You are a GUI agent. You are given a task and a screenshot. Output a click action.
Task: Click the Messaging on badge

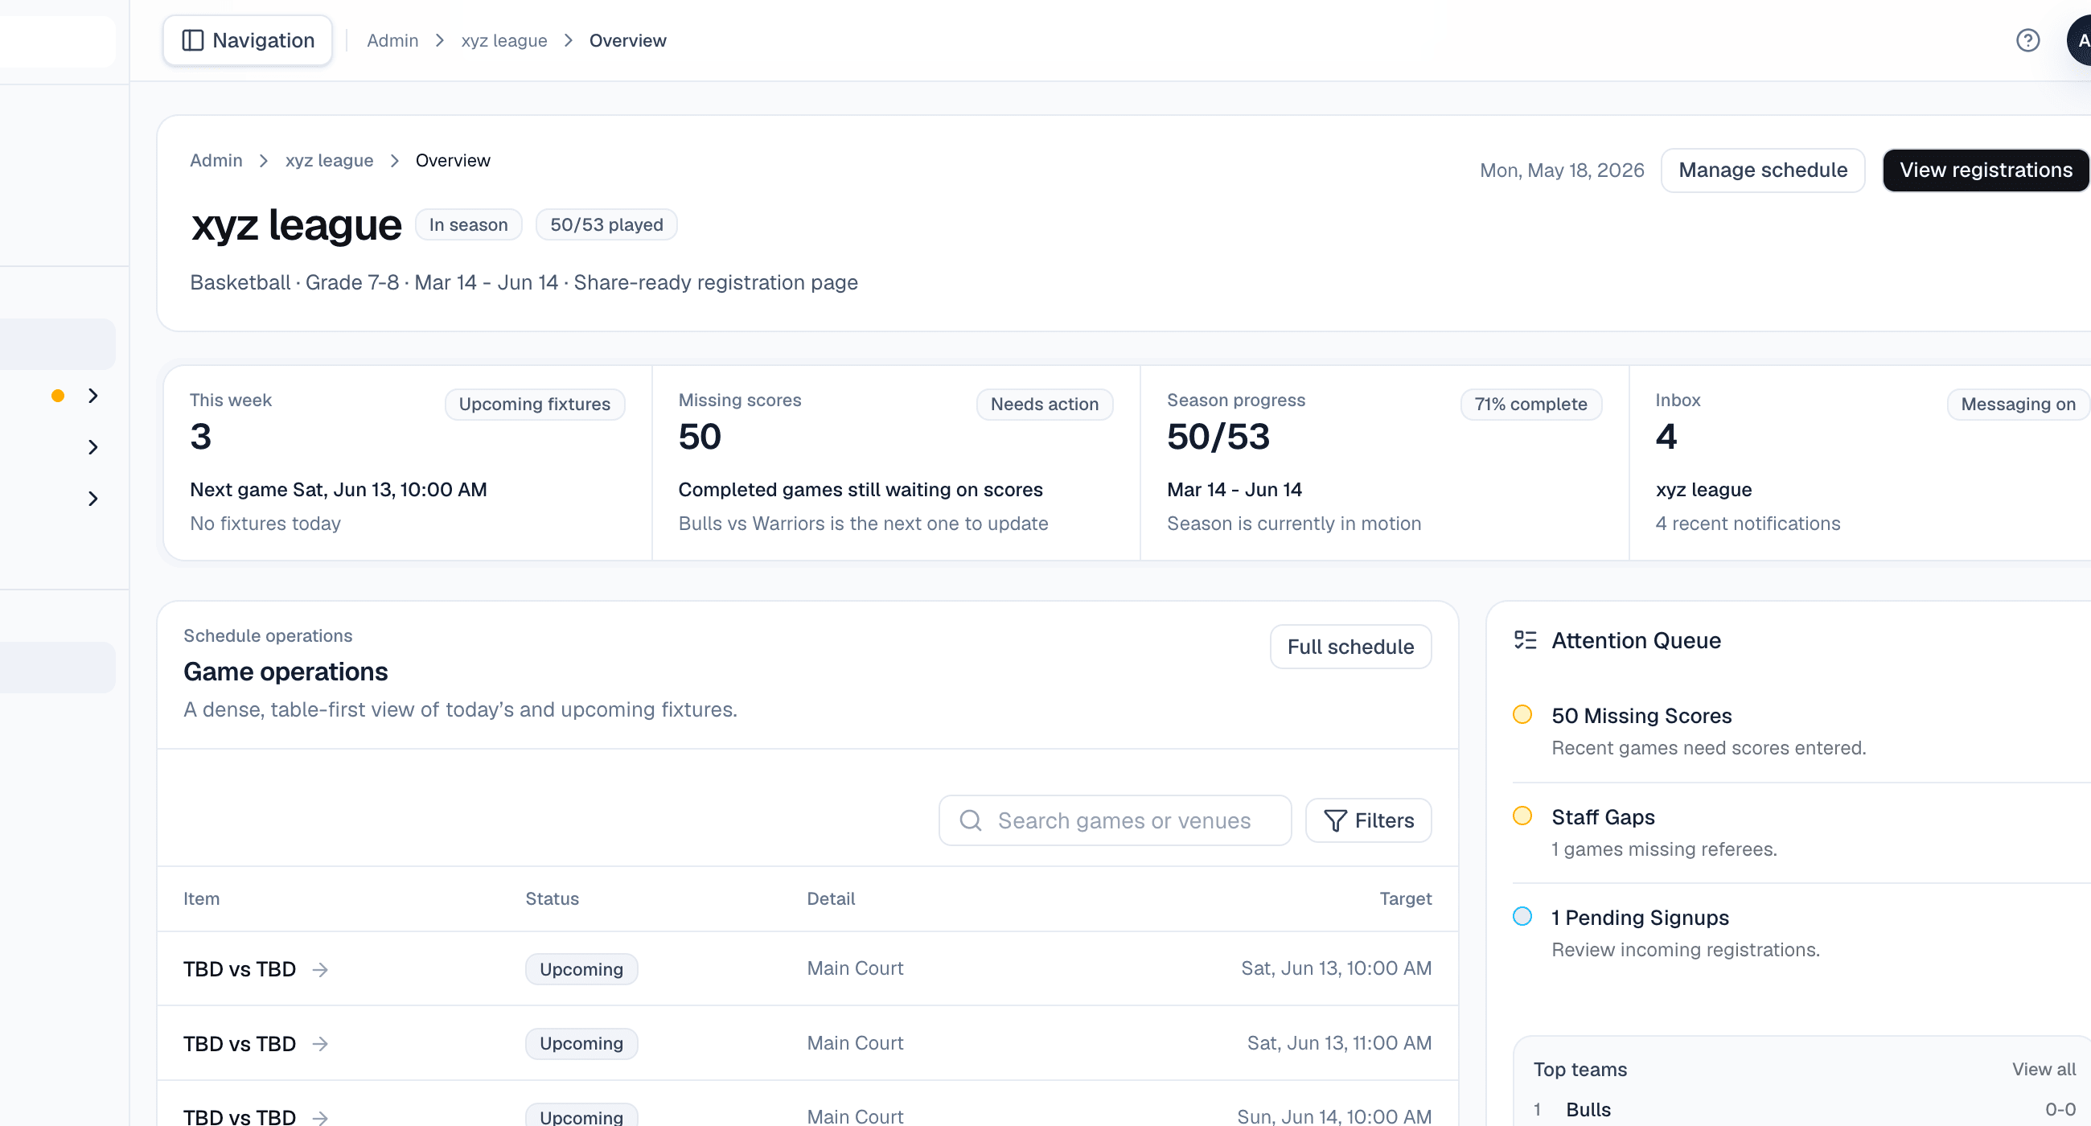2018,405
